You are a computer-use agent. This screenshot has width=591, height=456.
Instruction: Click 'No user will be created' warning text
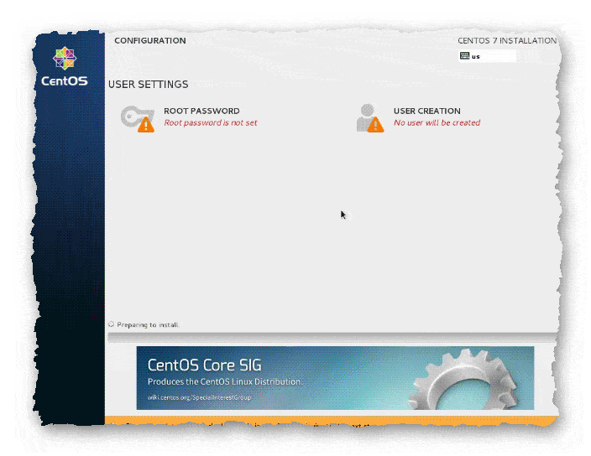437,122
